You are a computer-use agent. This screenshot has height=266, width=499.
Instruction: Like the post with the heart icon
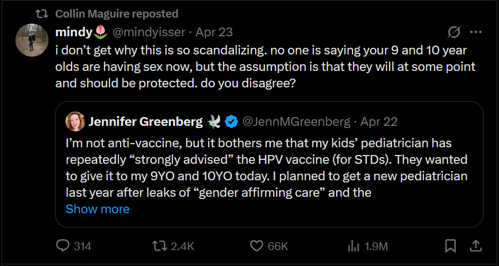click(257, 246)
